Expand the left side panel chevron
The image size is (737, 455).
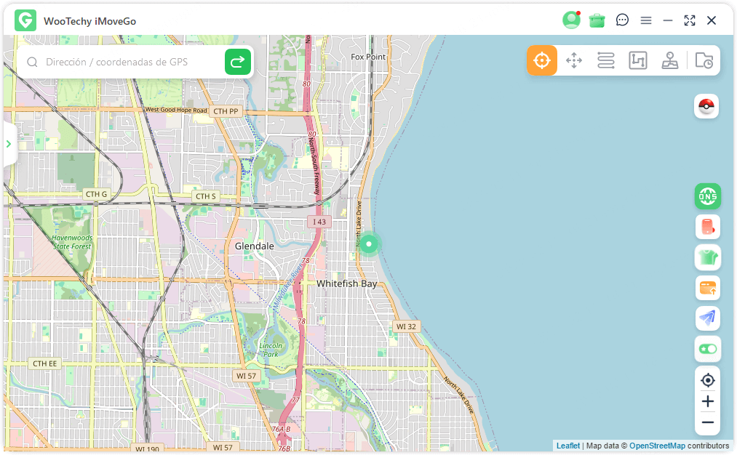click(x=9, y=143)
